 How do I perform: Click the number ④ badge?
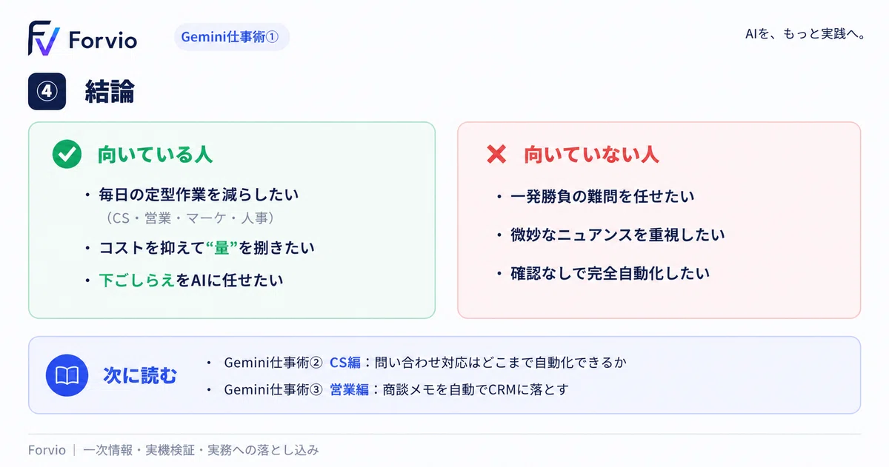[x=47, y=92]
